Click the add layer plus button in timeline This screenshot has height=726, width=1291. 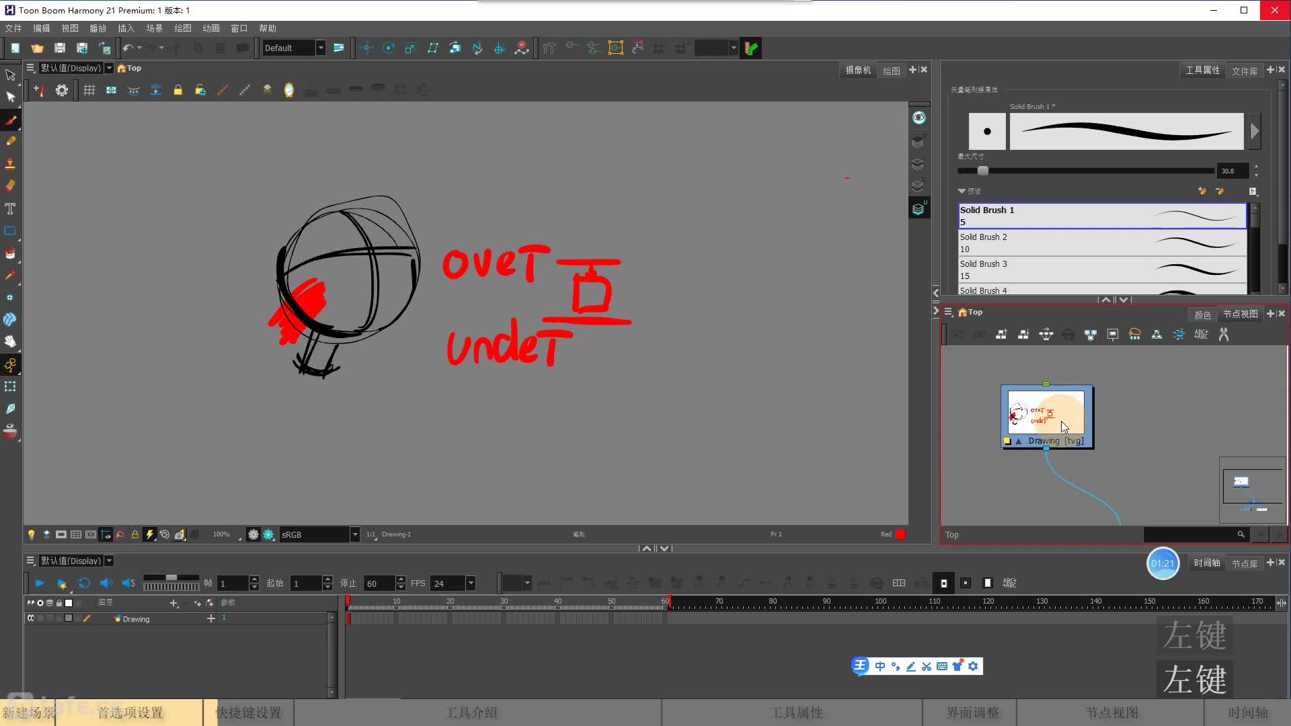pyautogui.click(x=174, y=603)
